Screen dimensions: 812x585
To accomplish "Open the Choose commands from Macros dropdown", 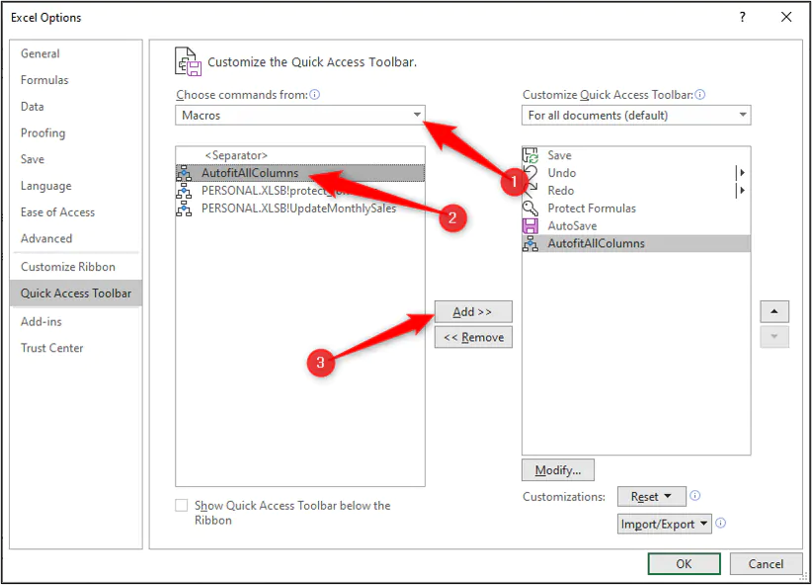I will coord(300,115).
